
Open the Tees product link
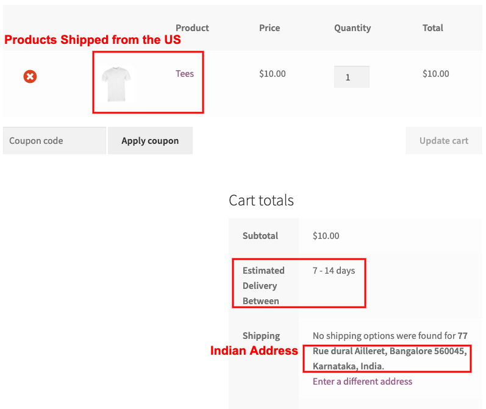coord(185,74)
